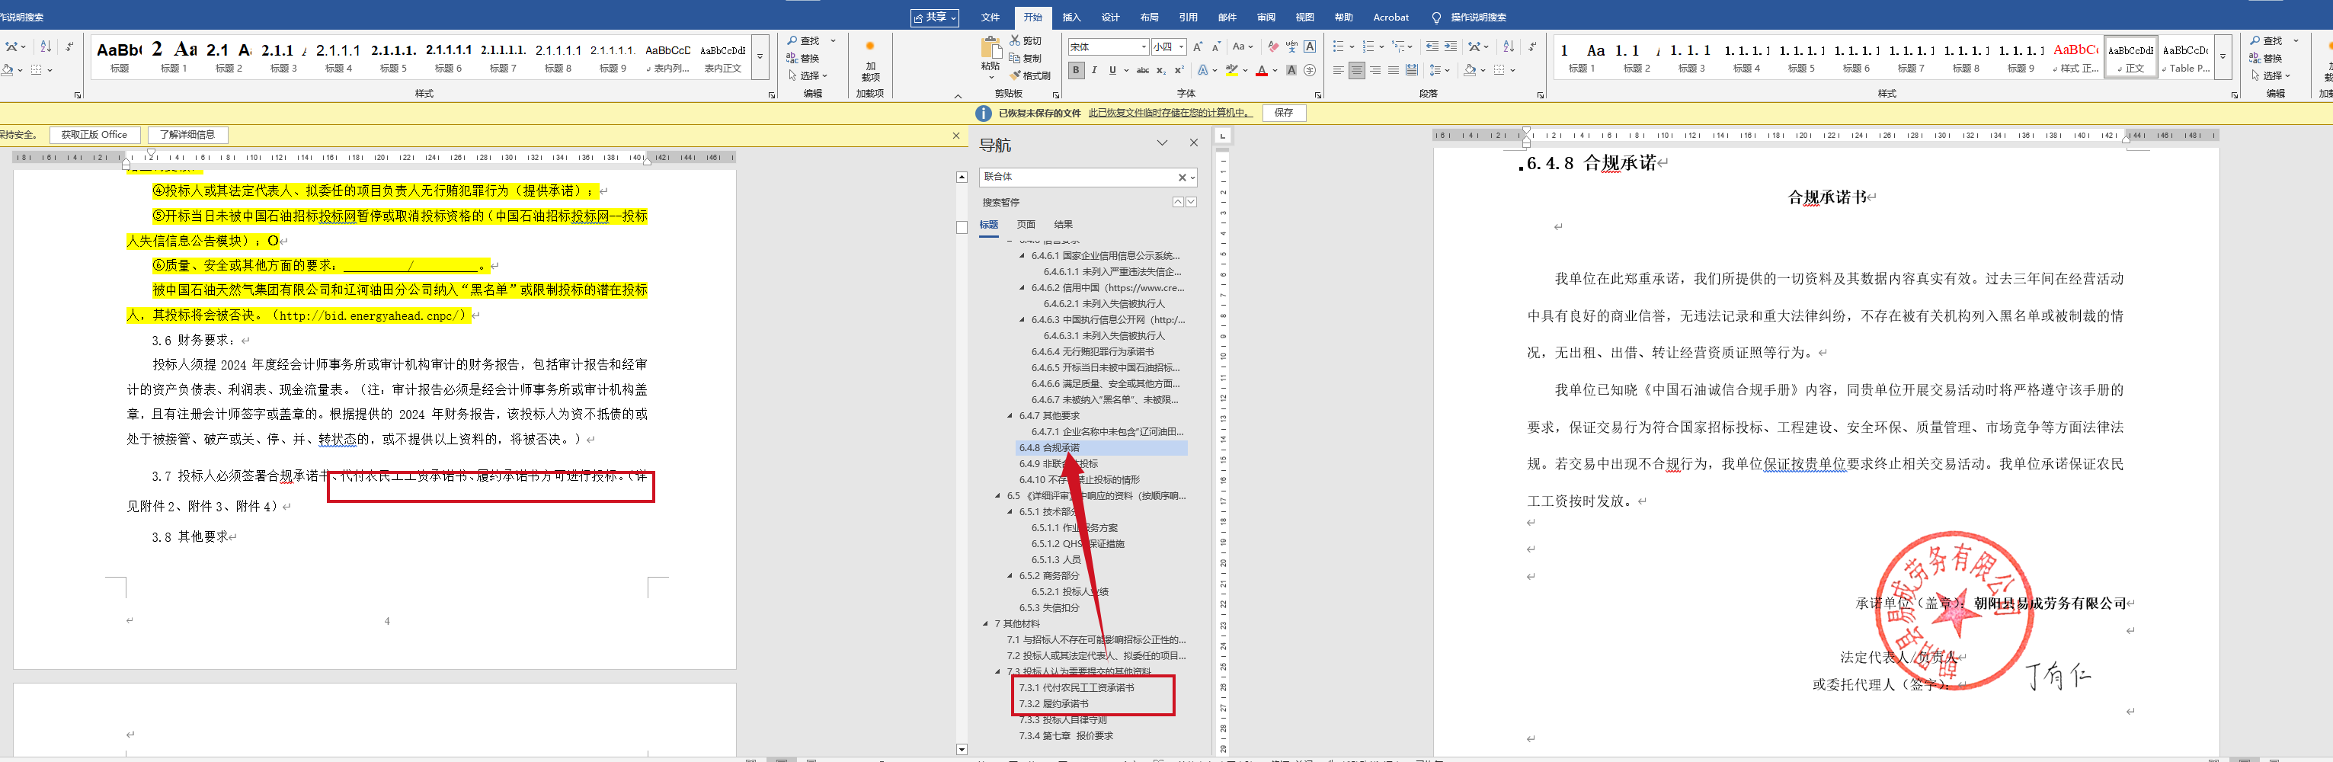This screenshot has height=762, width=2333.
Task: Decrease indent in the right Word window
Action: coord(1432,46)
